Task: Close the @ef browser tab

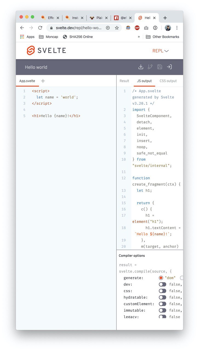Action: tap(131, 18)
